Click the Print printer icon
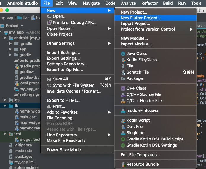The image size is (206, 169). [x=49, y=107]
